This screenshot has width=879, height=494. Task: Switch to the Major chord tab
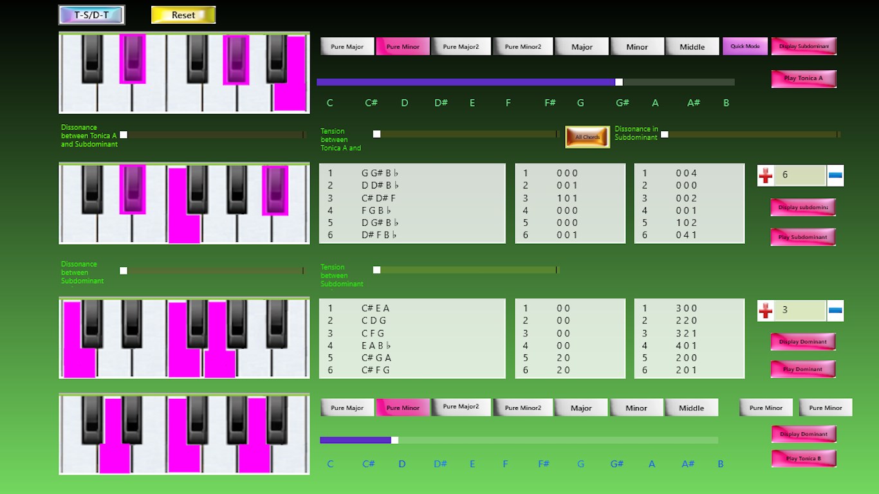tap(581, 46)
